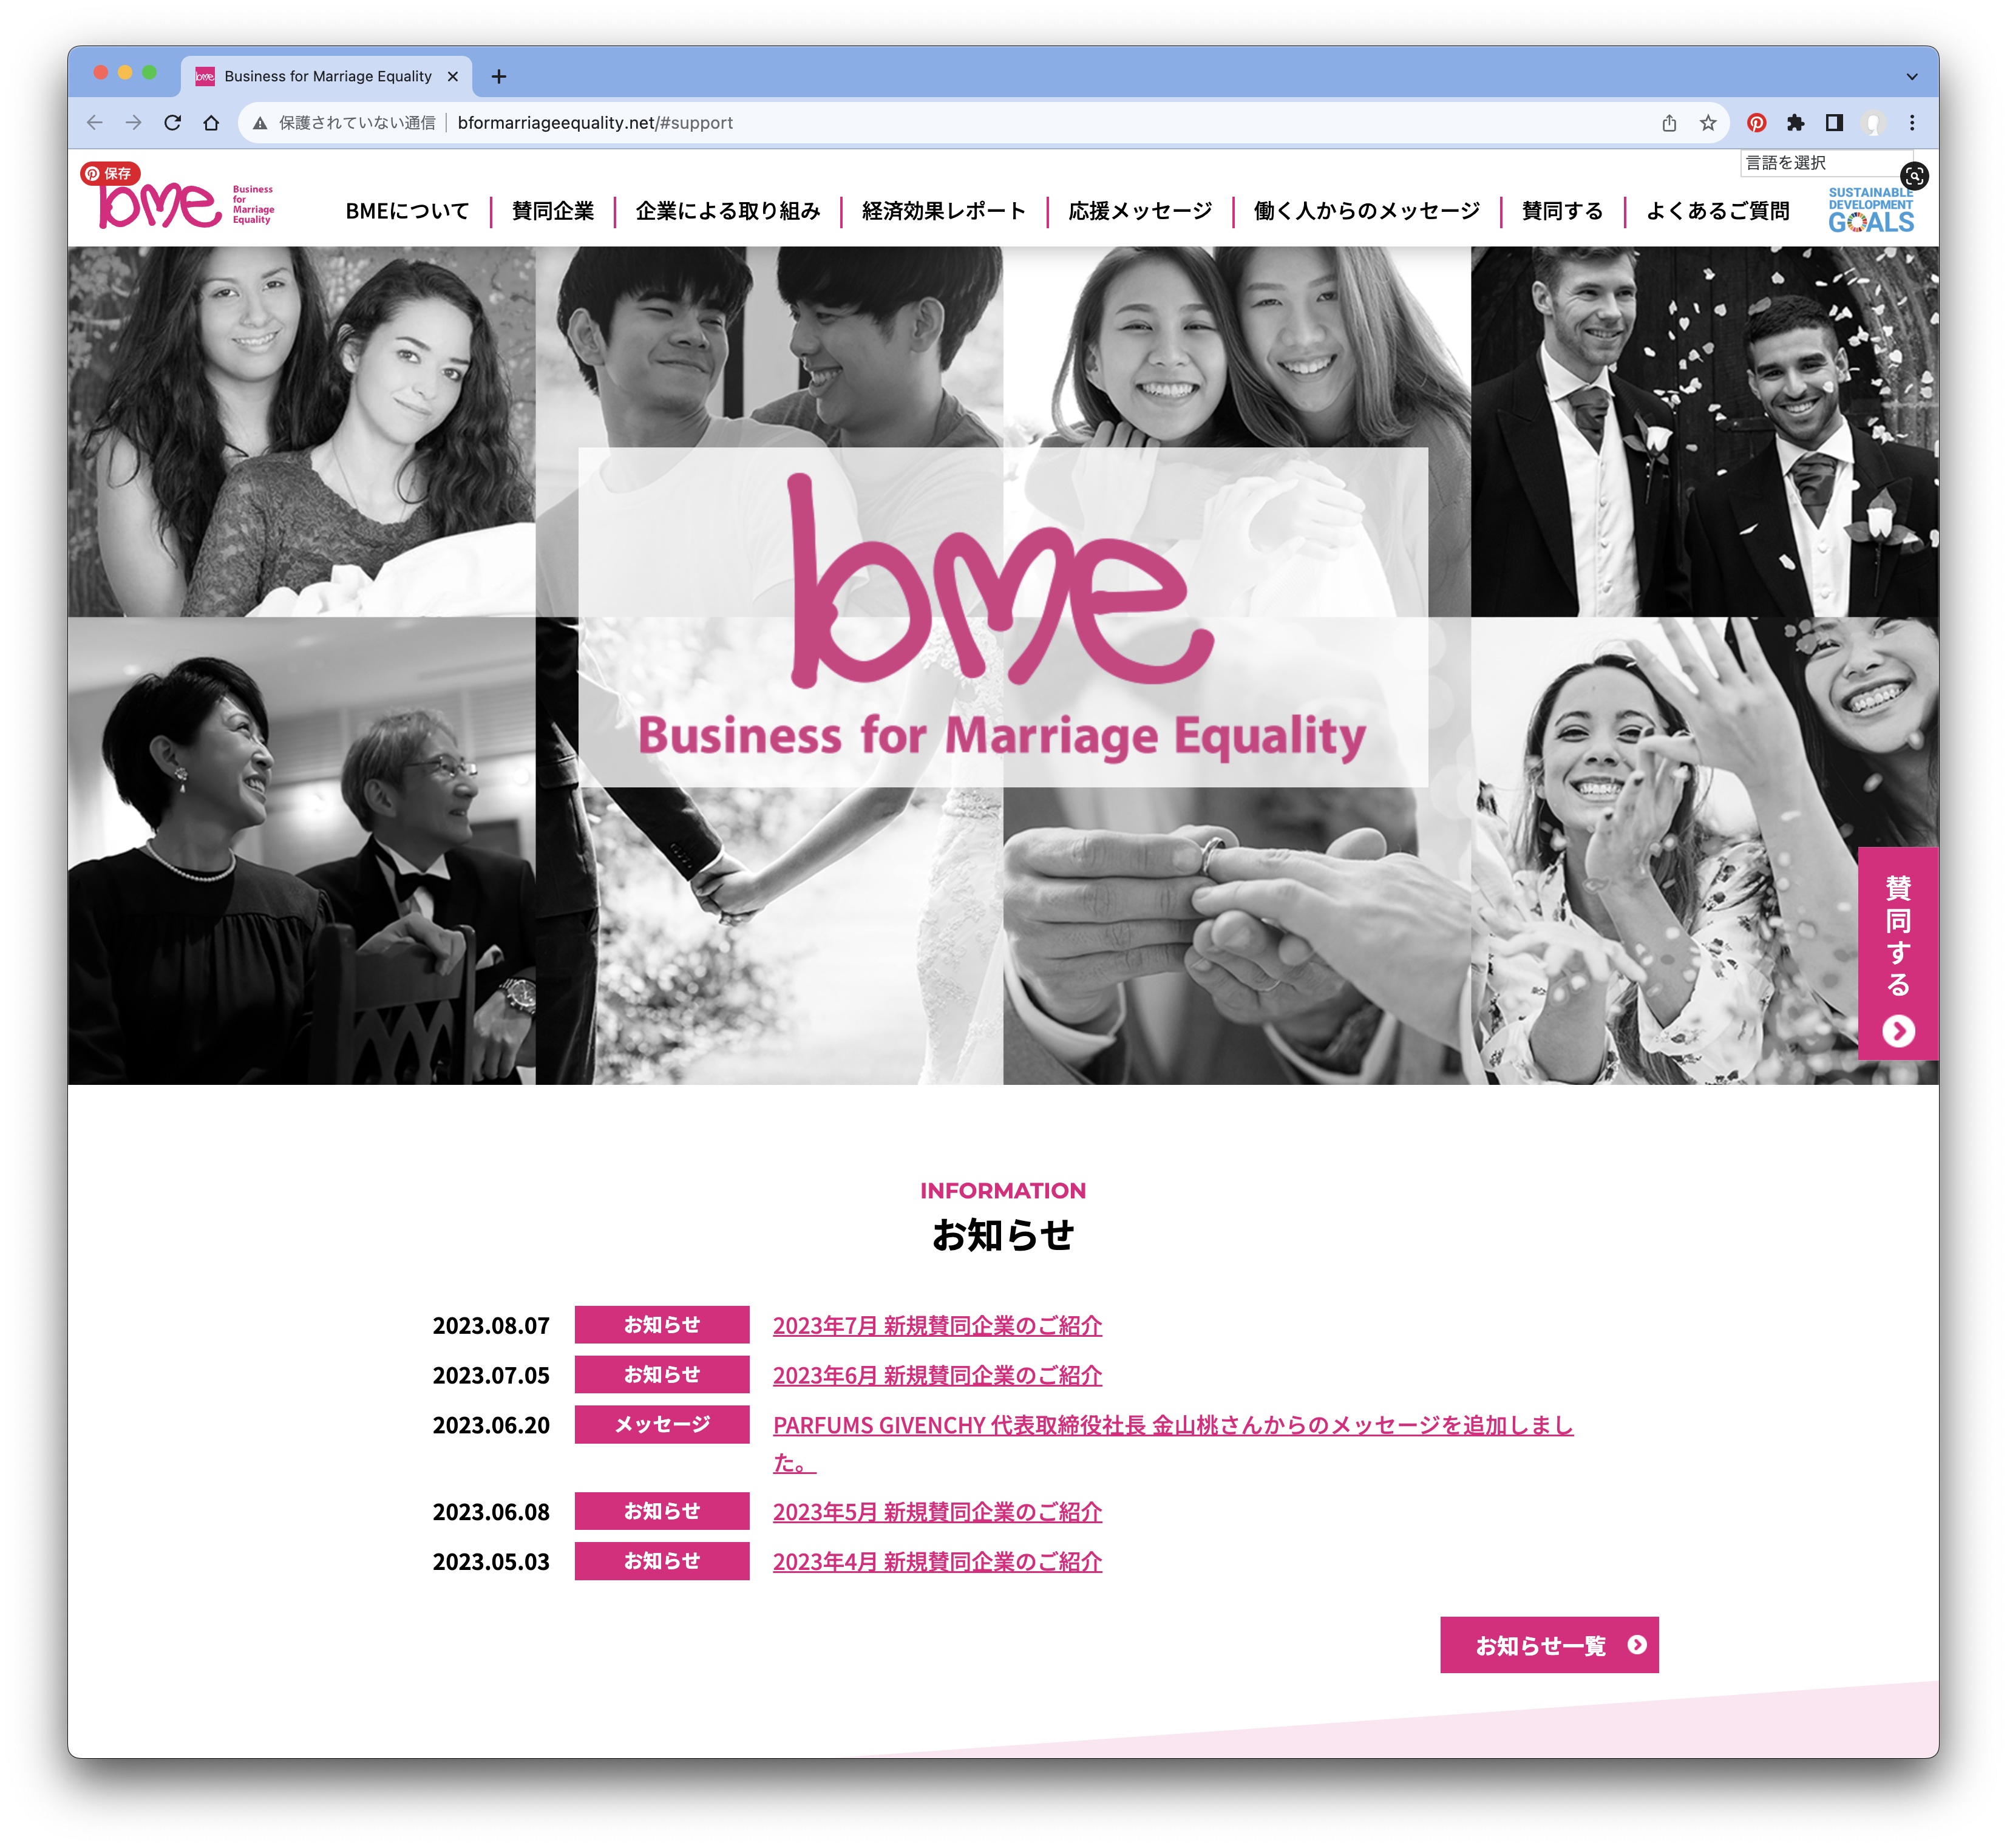Click the vertical 賛同する side button

click(1898, 953)
